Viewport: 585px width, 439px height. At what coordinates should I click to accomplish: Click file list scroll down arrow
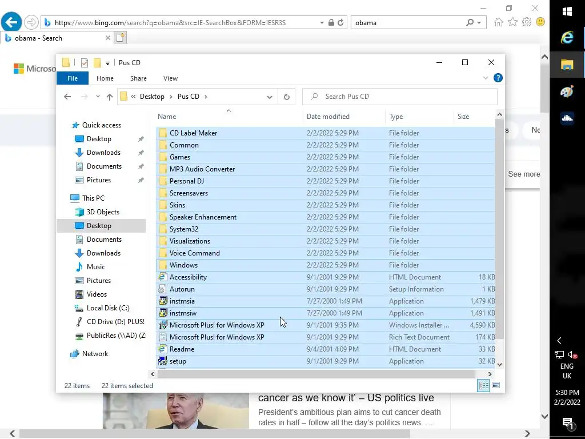click(499, 365)
